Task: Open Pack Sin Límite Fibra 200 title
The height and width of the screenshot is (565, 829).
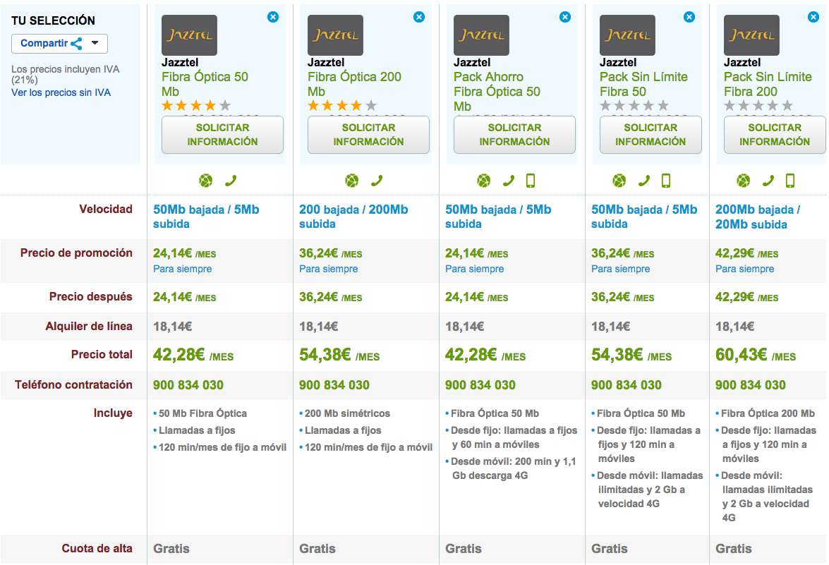Action: click(768, 84)
